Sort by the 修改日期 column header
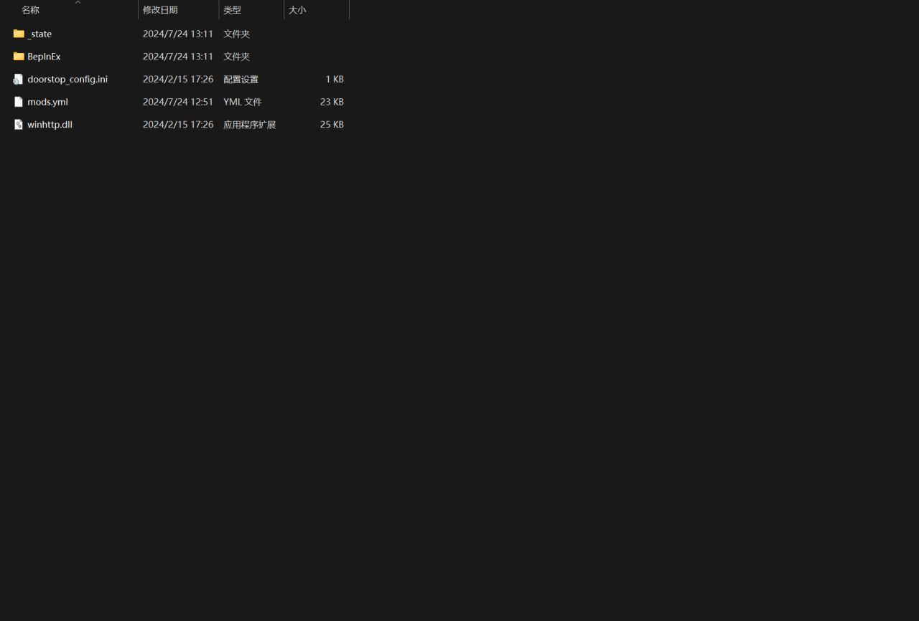The image size is (919, 621). click(160, 10)
